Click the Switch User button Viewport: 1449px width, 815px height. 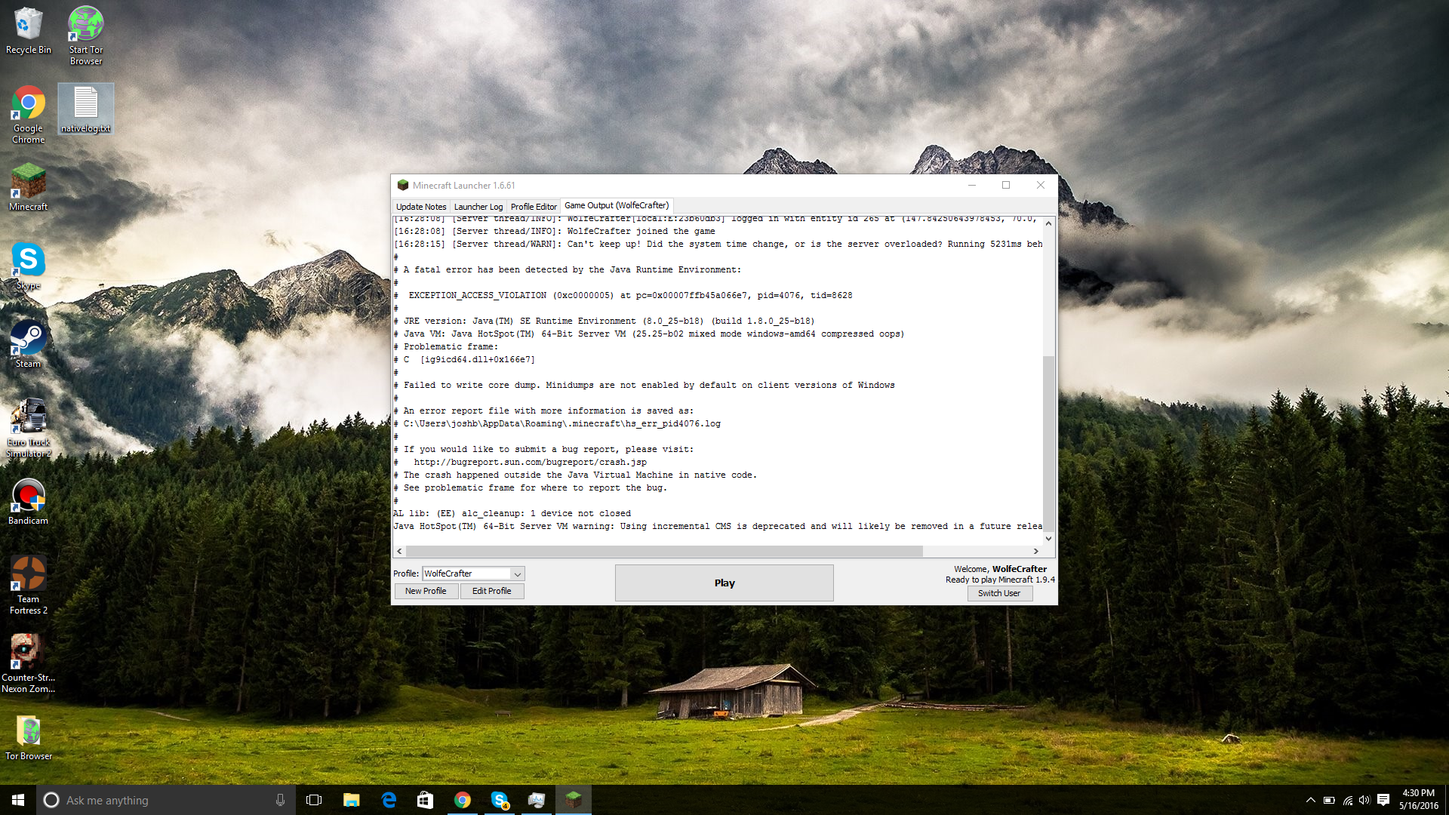tap(998, 593)
